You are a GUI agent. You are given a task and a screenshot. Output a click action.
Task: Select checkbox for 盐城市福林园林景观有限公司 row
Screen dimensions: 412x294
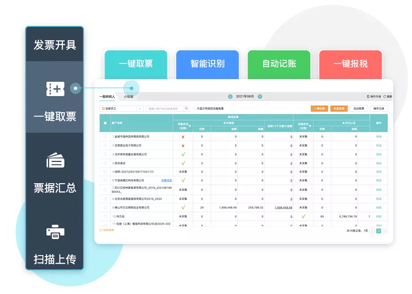105,137
